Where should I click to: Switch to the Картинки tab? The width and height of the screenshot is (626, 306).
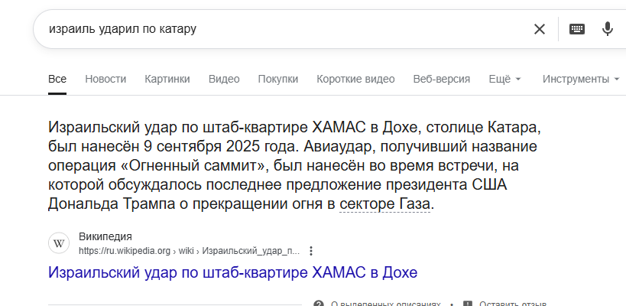[x=167, y=79]
